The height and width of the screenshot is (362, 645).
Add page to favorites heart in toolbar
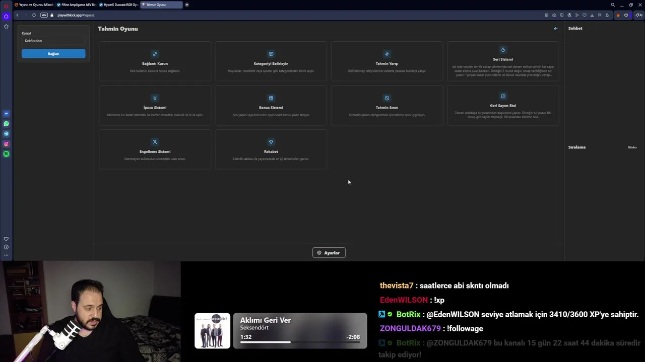point(585,15)
